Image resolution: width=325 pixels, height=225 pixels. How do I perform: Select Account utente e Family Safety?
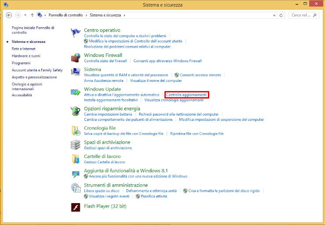coord(37,70)
